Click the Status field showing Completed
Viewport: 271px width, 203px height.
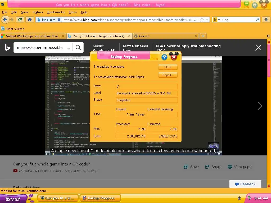pyautogui.click(x=147, y=100)
